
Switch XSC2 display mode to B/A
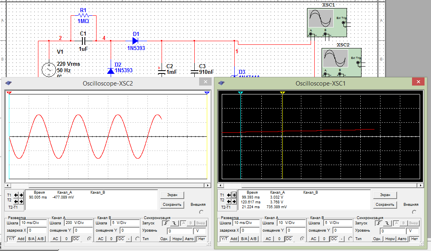click(x=32, y=238)
